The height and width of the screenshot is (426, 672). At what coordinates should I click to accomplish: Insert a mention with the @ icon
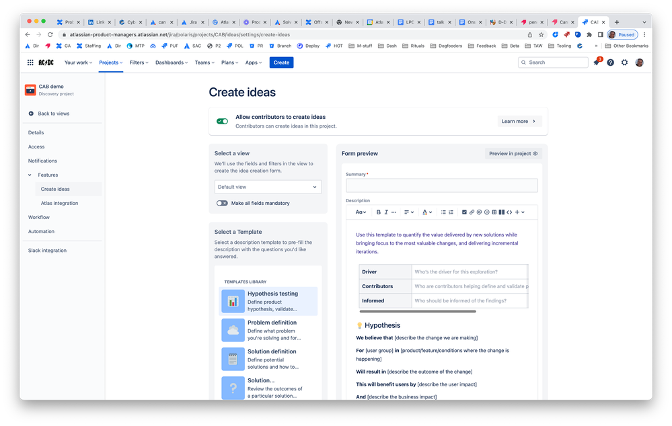pyautogui.click(x=479, y=212)
